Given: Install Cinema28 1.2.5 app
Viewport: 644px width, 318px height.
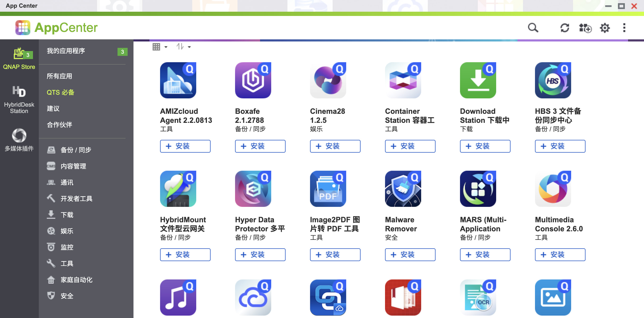Looking at the screenshot, I should click(x=335, y=146).
